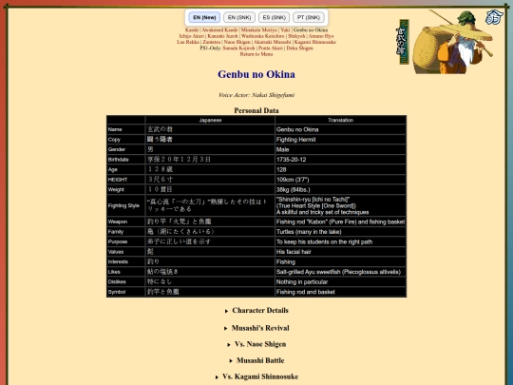The width and height of the screenshot is (513, 385).
Task: Click the Translation column header
Action: pos(341,120)
